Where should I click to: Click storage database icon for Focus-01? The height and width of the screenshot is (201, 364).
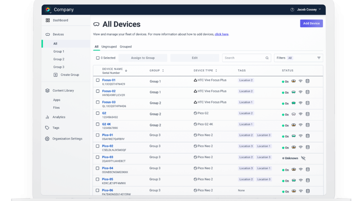(307, 81)
